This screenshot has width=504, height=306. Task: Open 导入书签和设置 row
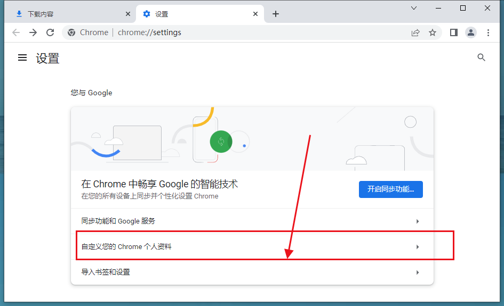[252, 272]
